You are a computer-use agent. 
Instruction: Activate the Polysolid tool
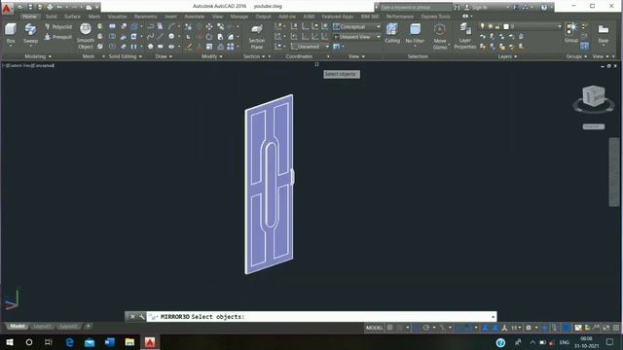coord(58,26)
